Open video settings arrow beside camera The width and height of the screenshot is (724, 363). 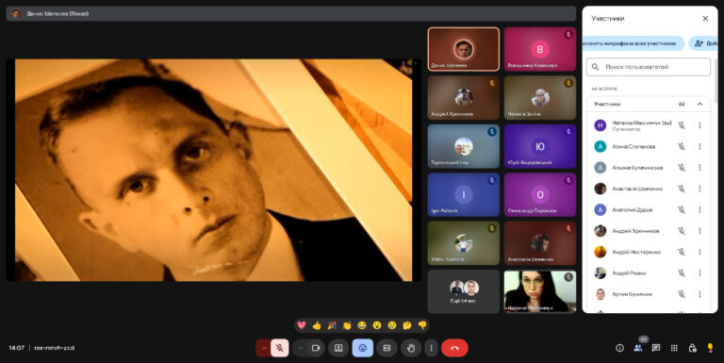(301, 348)
